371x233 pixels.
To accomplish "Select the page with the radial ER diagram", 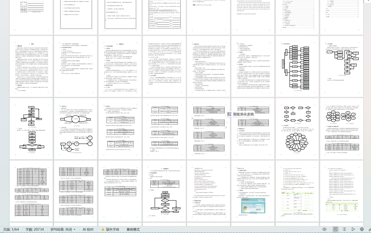I will [297, 129].
